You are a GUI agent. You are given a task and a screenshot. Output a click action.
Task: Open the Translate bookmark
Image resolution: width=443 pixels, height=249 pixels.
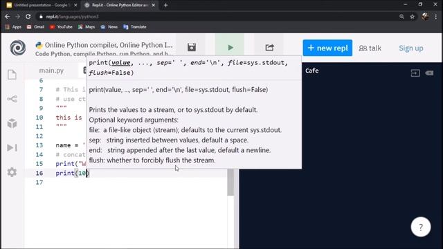135,27
